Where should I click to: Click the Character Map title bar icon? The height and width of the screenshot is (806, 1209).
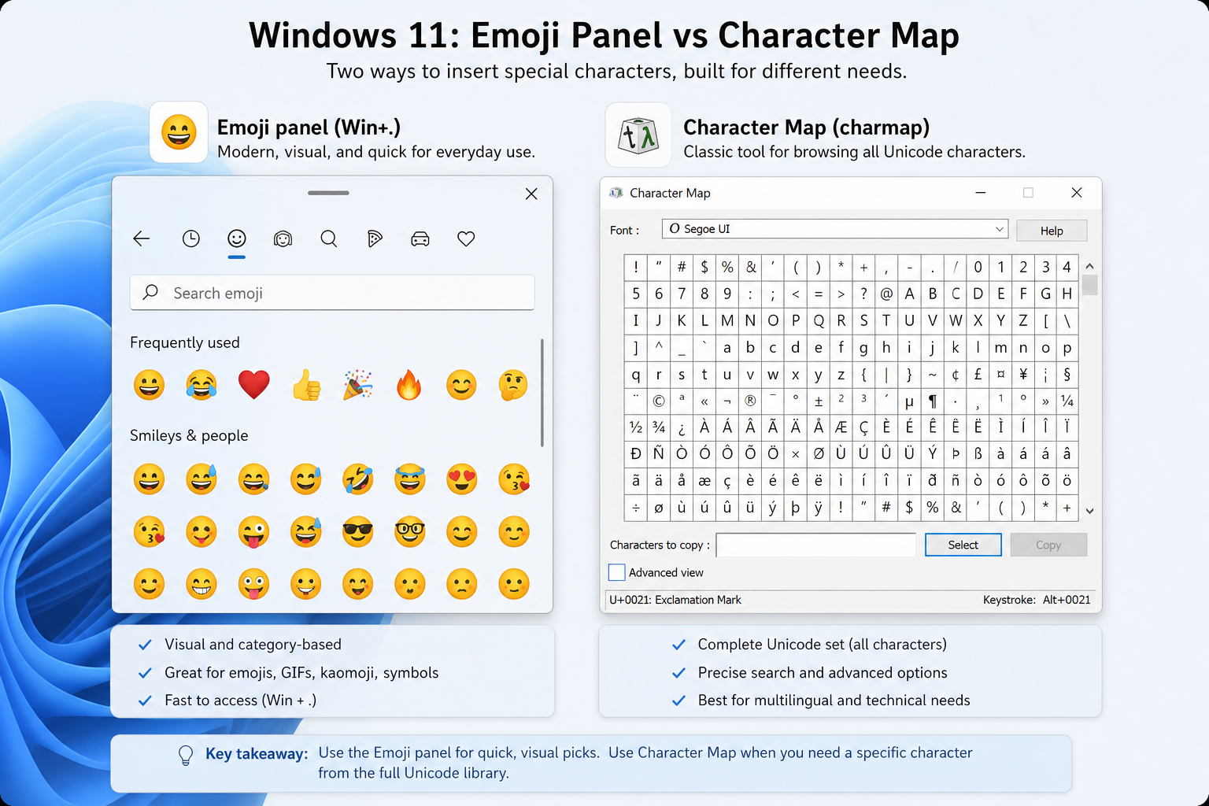[616, 193]
